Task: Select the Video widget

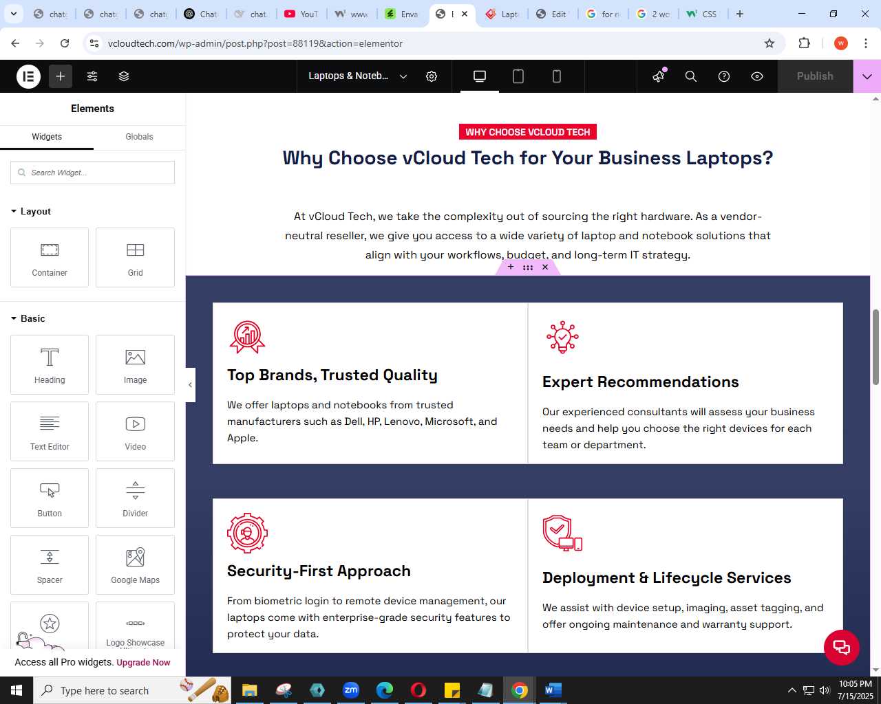Action: pyautogui.click(x=135, y=431)
